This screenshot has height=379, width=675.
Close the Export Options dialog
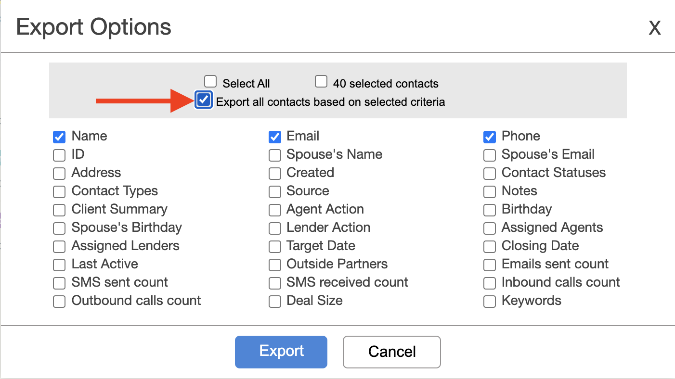(654, 28)
